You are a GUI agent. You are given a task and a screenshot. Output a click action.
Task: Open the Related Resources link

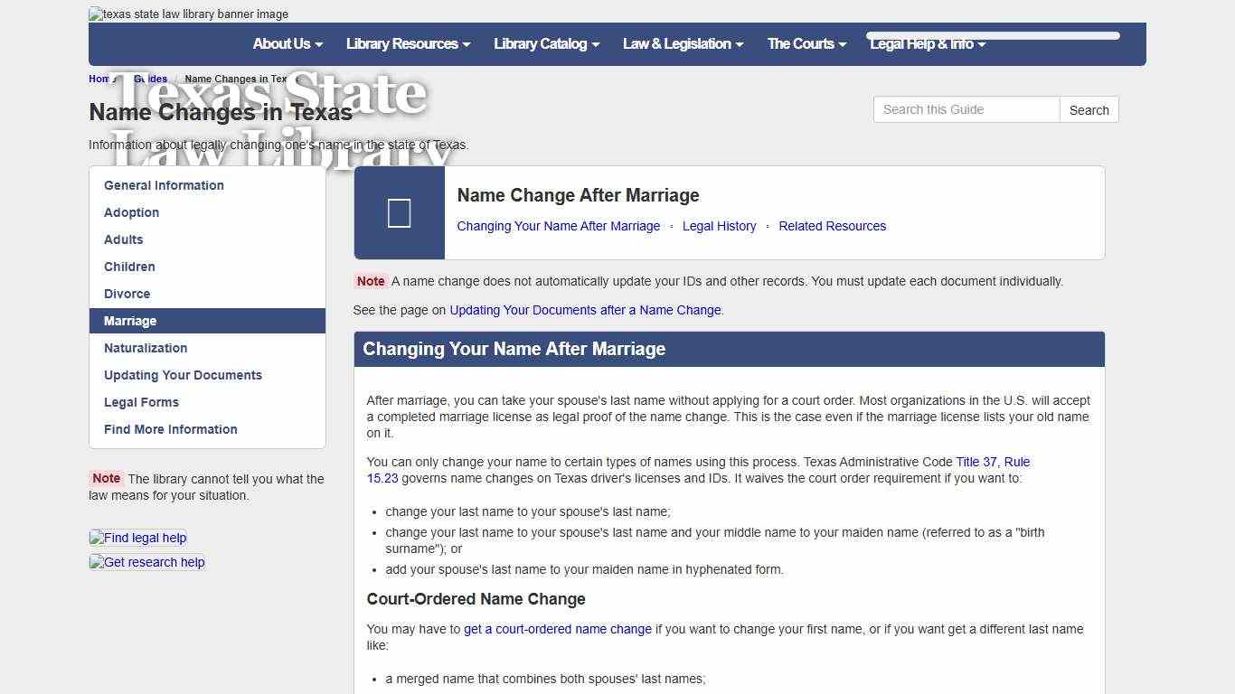(832, 226)
